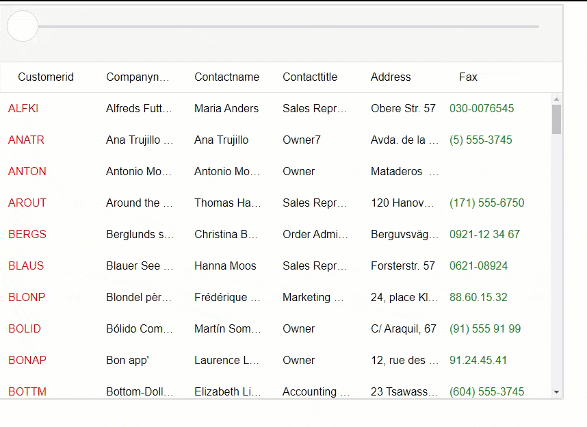Select the BOTTM customer id
Screen dimensions: 587x427
coord(27,391)
